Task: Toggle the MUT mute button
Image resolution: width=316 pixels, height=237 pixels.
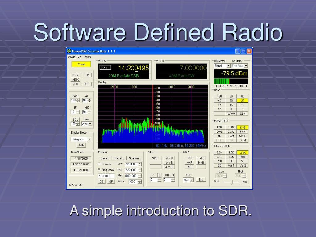Action: (x=75, y=84)
